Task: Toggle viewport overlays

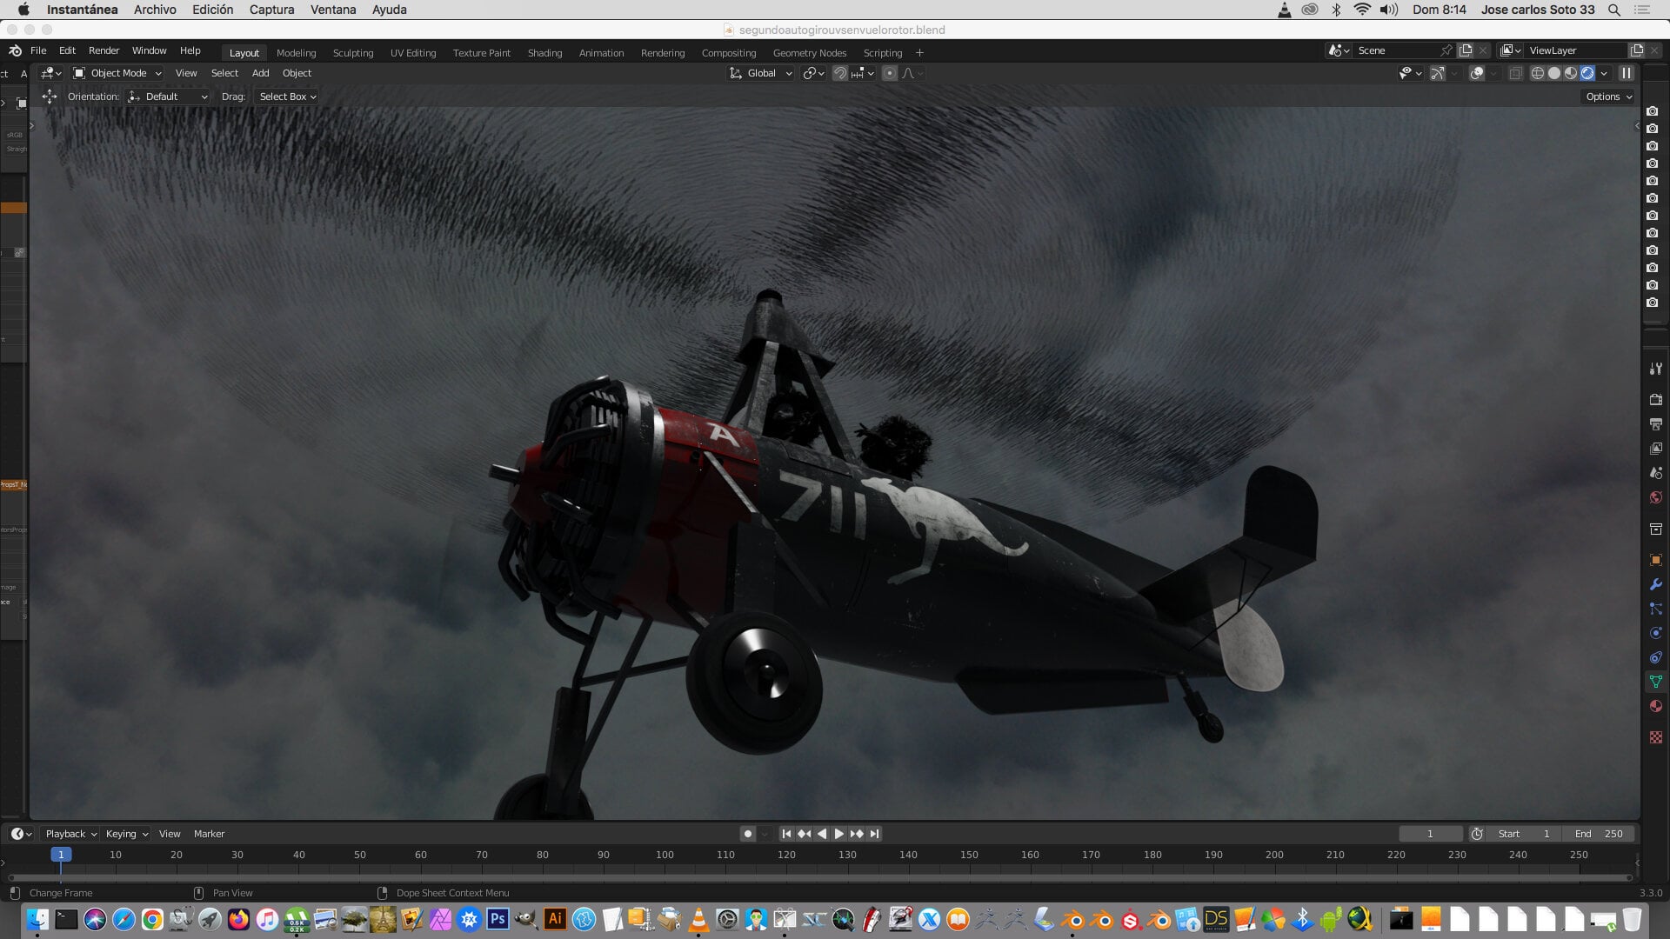Action: coord(1477,73)
